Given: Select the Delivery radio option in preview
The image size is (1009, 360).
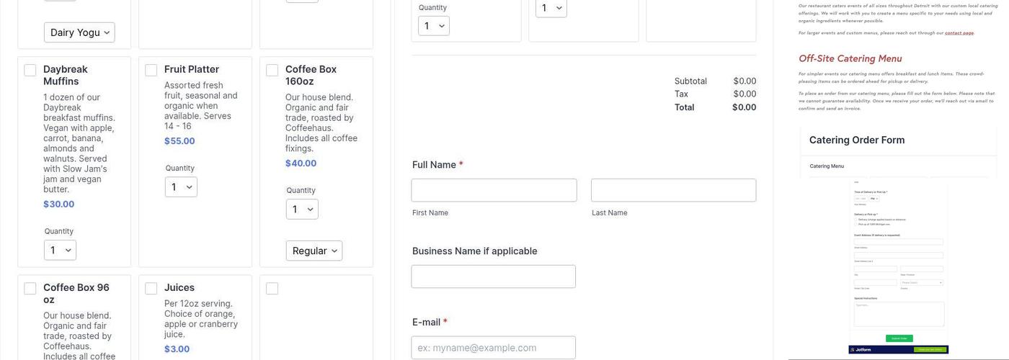Looking at the screenshot, I should pyautogui.click(x=855, y=220).
